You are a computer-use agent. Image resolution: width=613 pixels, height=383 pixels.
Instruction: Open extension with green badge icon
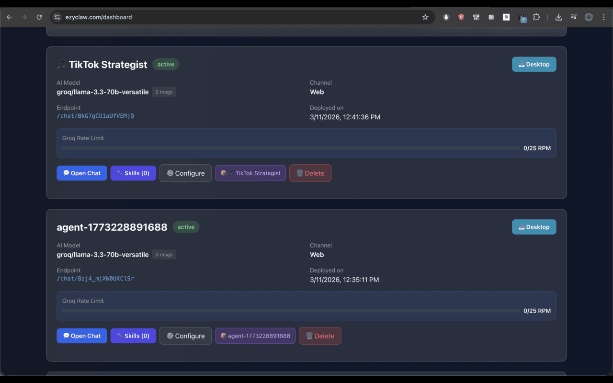[522, 18]
